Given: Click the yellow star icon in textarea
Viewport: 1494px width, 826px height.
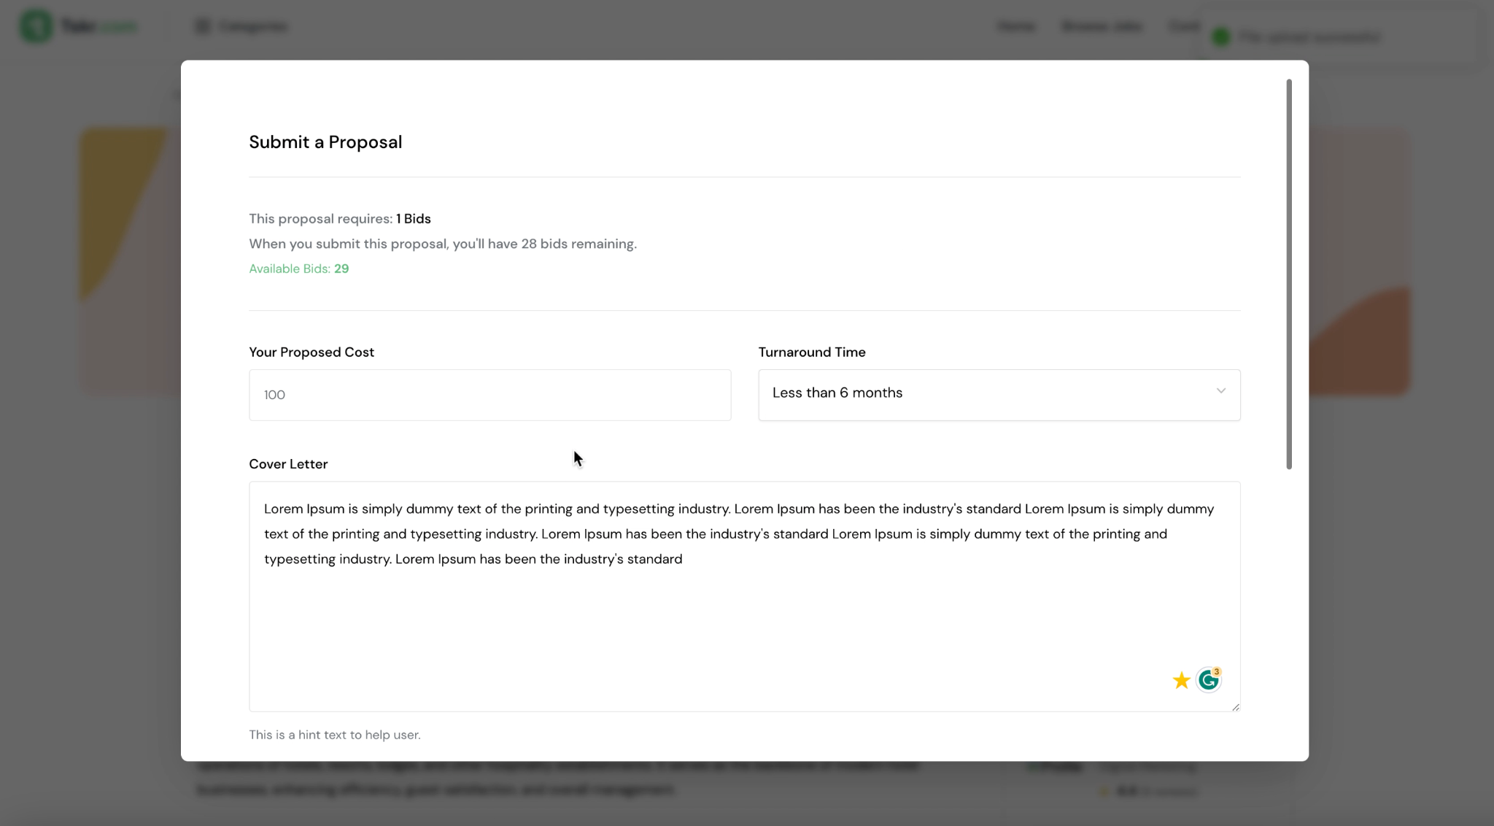Looking at the screenshot, I should click(x=1181, y=680).
